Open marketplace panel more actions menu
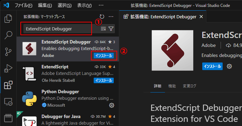The height and width of the screenshot is (126, 242). pyautogui.click(x=111, y=17)
